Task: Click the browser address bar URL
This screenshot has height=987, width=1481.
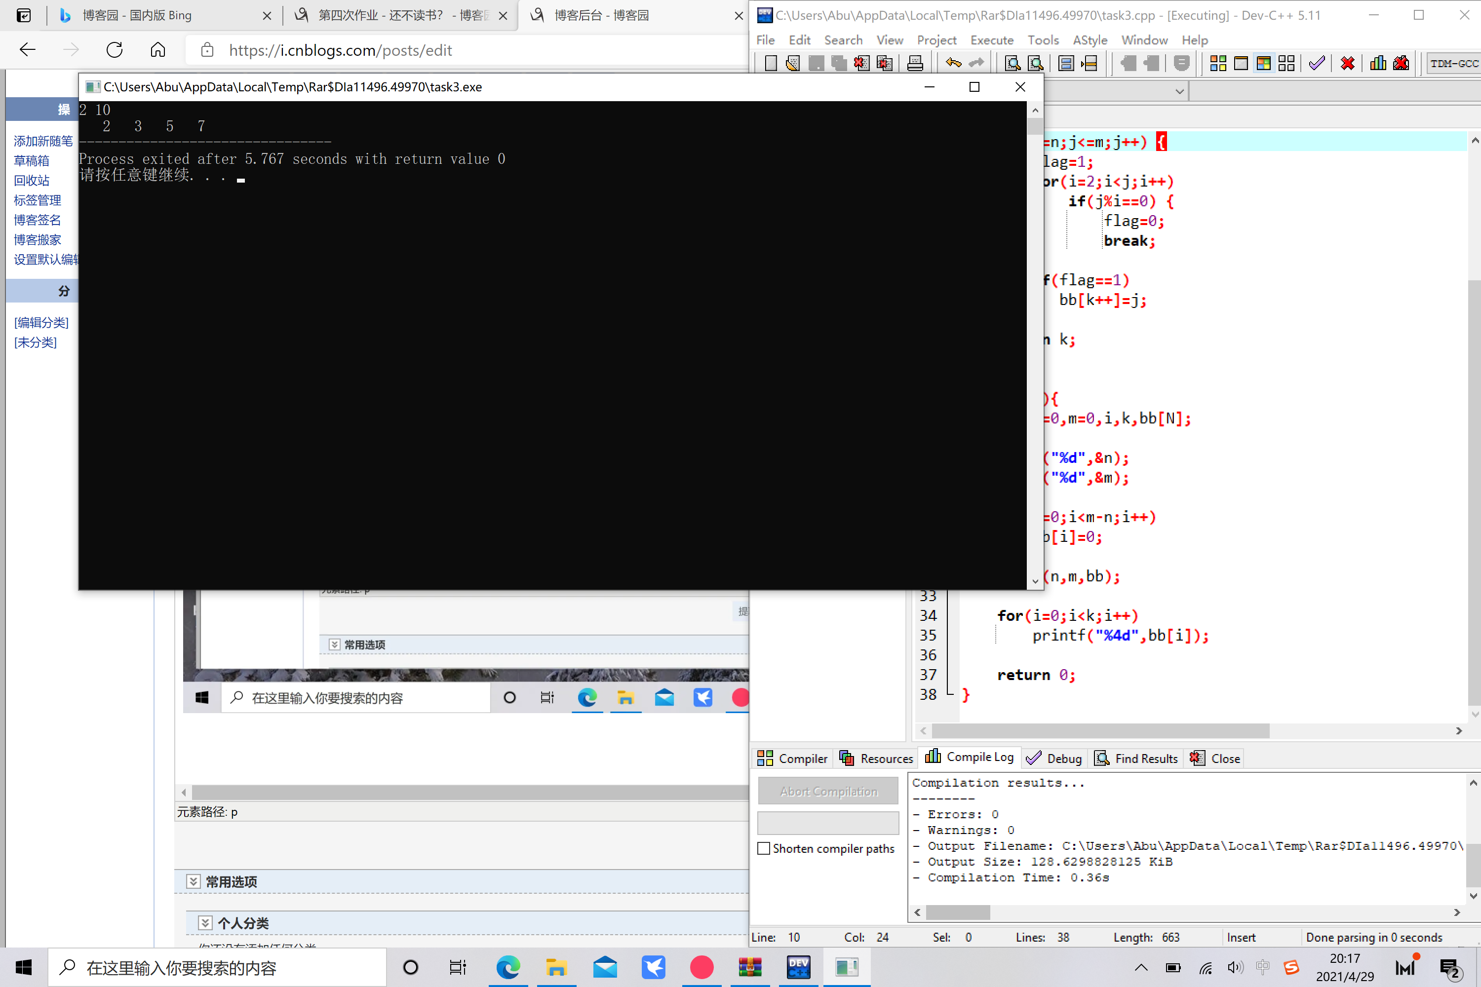Action: 340,50
